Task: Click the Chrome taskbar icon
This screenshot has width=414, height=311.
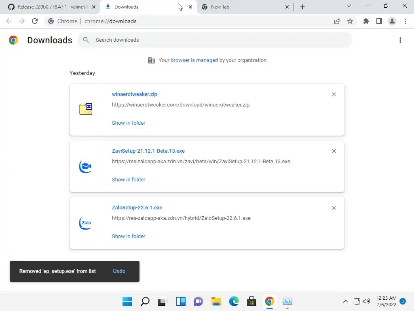Action: point(270,301)
